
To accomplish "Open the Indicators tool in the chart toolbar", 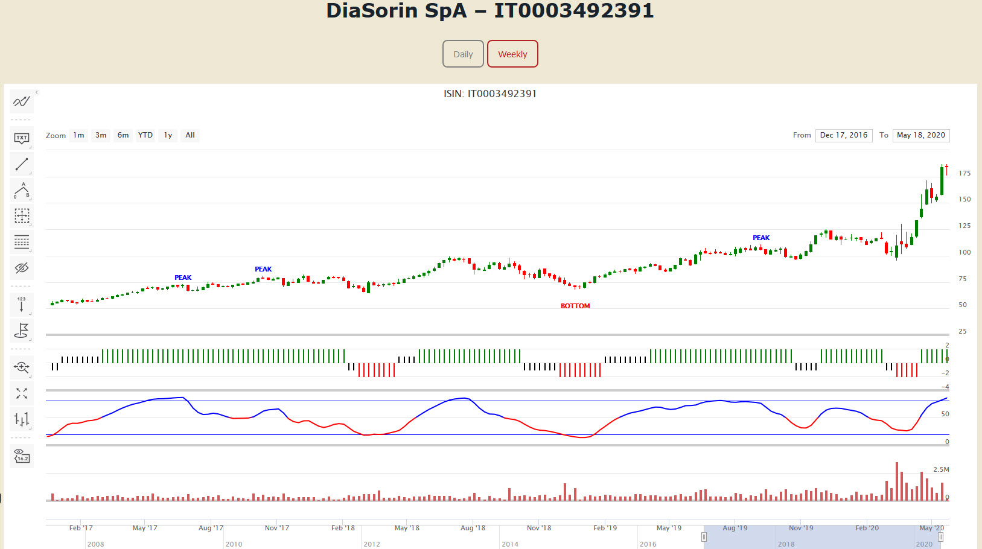I will tap(21, 101).
